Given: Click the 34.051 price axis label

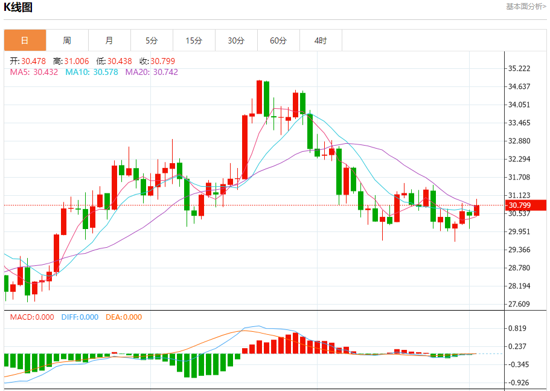Looking at the screenshot, I should tap(519, 105).
